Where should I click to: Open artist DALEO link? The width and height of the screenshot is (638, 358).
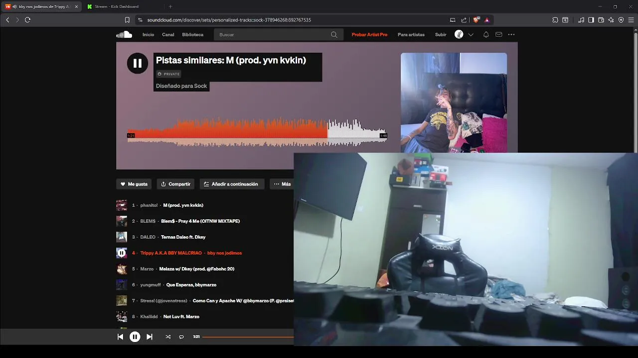(148, 237)
